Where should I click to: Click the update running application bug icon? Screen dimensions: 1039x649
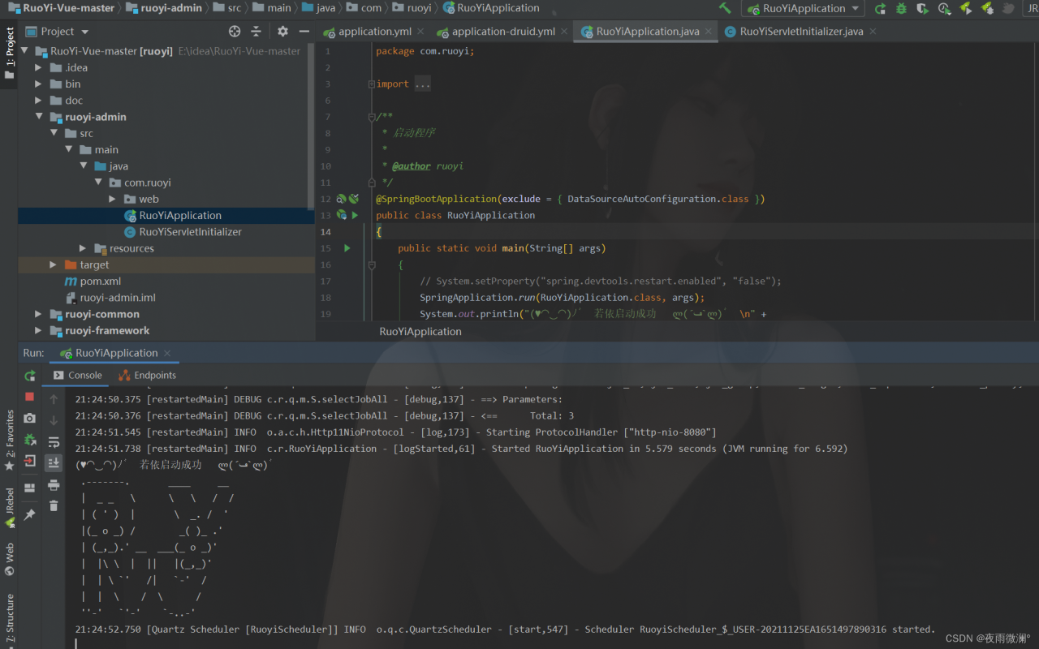(x=30, y=439)
